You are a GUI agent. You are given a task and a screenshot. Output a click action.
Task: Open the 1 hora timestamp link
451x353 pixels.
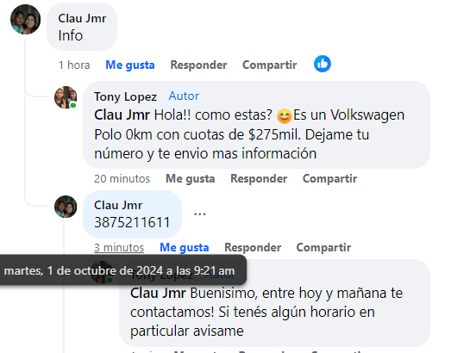(x=74, y=65)
